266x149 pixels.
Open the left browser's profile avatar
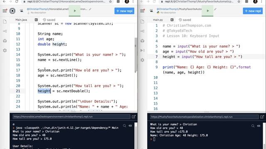click(127, 2)
